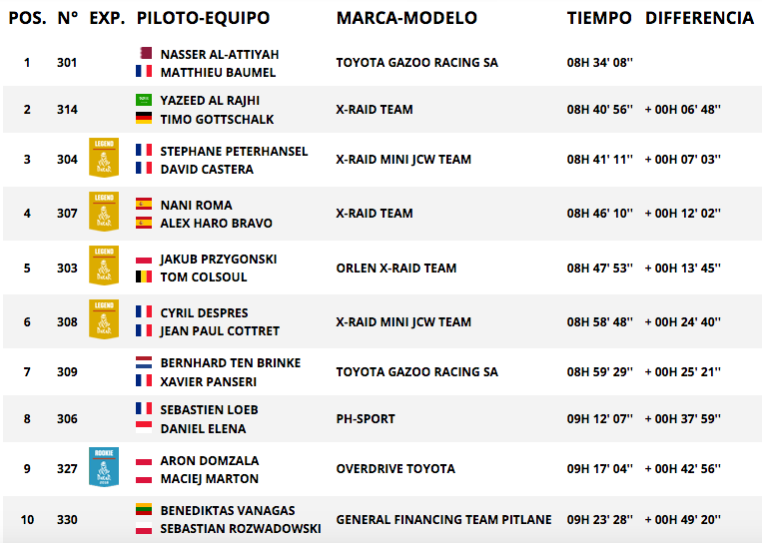
Task: Click the DIFFERENCIA column header
Action: (x=699, y=18)
